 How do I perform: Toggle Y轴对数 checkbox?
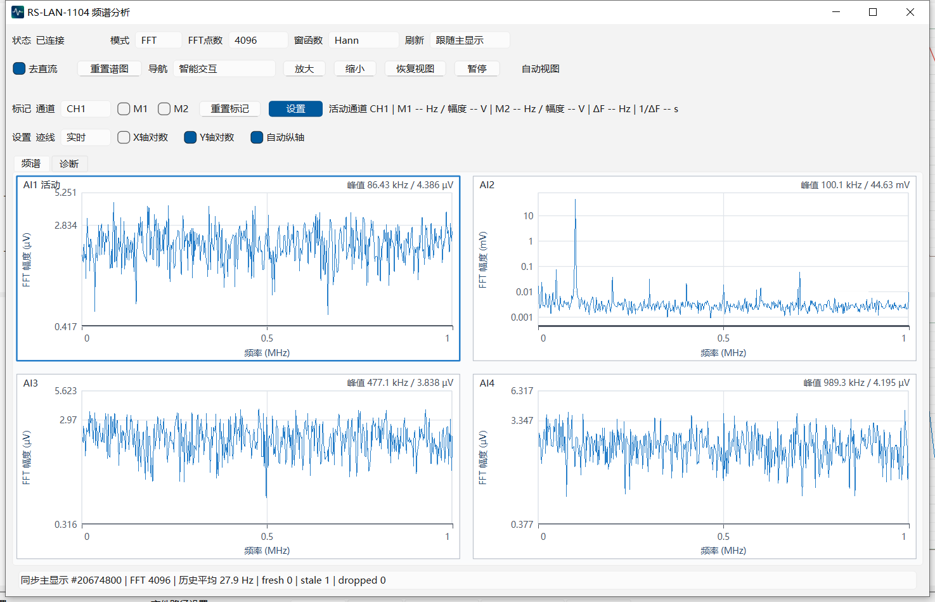209,138
